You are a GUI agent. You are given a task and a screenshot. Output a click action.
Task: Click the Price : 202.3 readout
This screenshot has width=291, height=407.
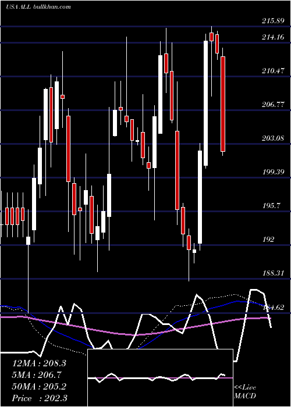[x=39, y=398]
